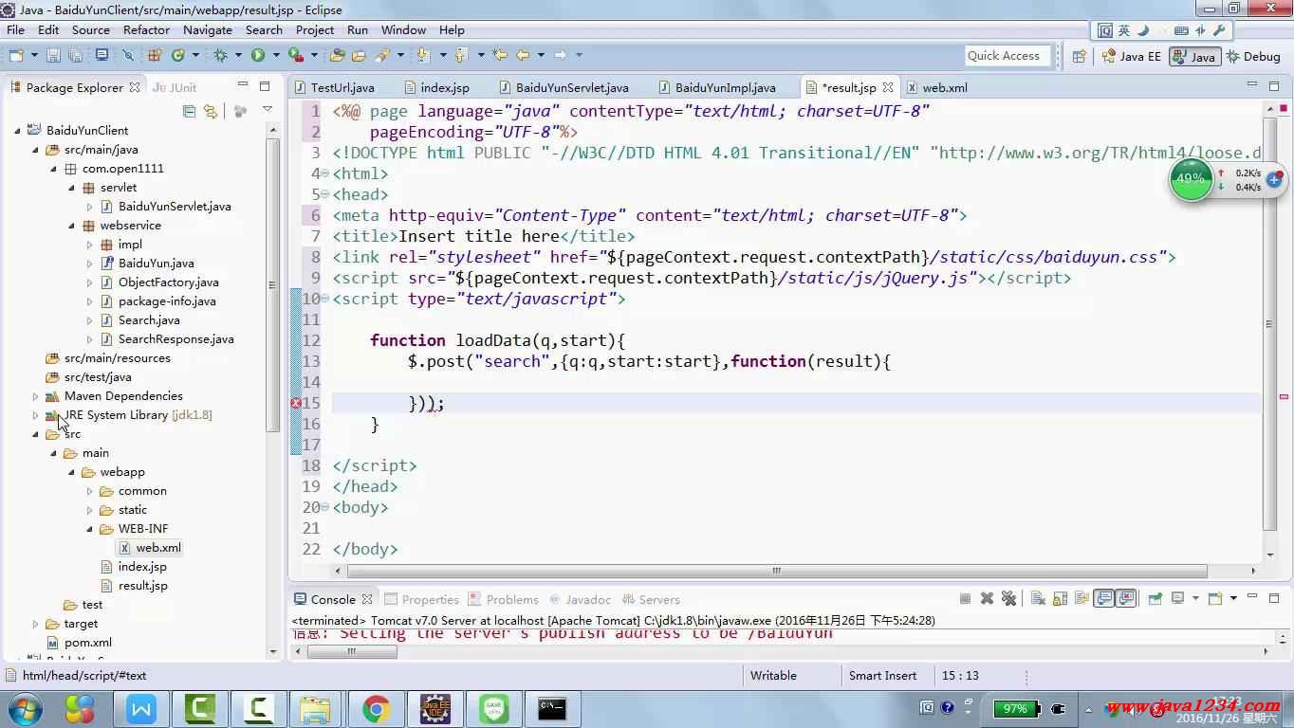Toggle Show Console on Standard Error
Image resolution: width=1294 pixels, height=728 pixels.
pos(1126,599)
